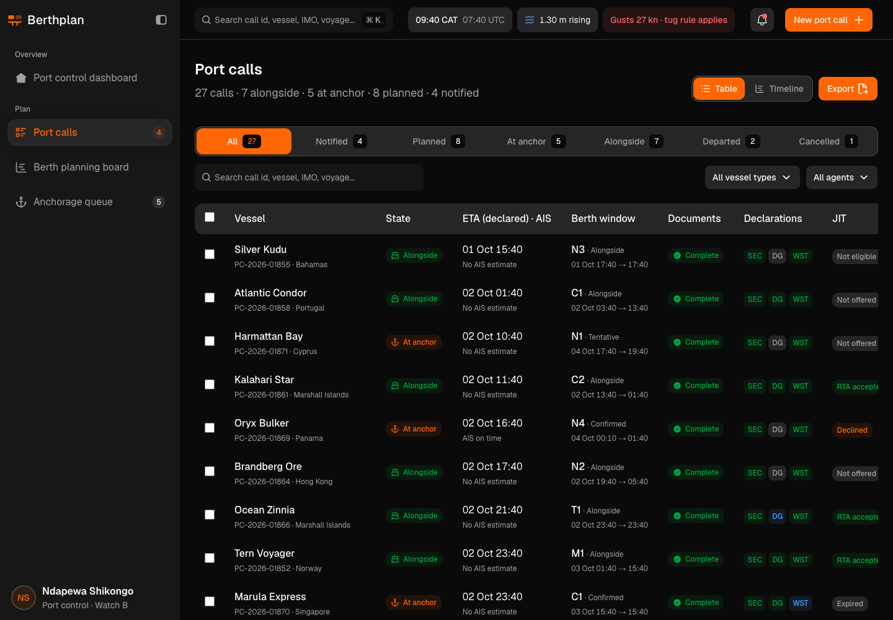Tick the Oryx Bulker row checkbox
Screen dimensions: 893x620
click(x=210, y=428)
